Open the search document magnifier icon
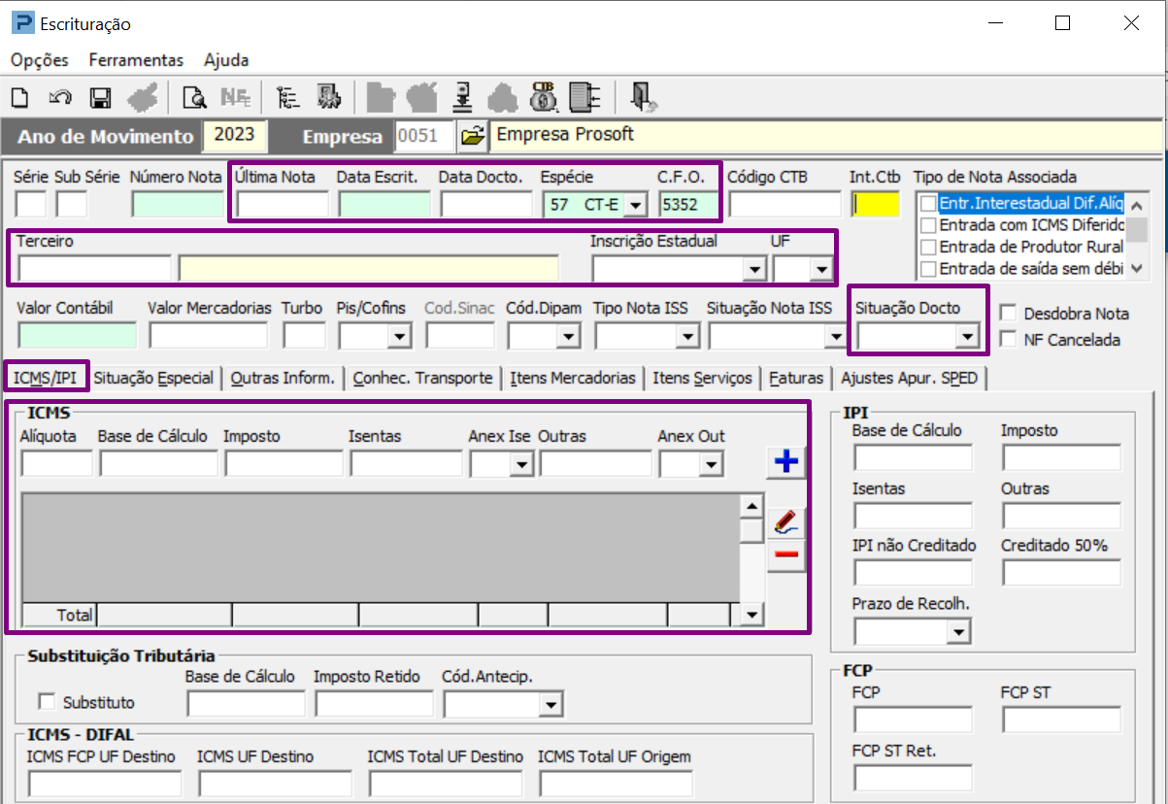This screenshot has height=804, width=1168. [195, 97]
